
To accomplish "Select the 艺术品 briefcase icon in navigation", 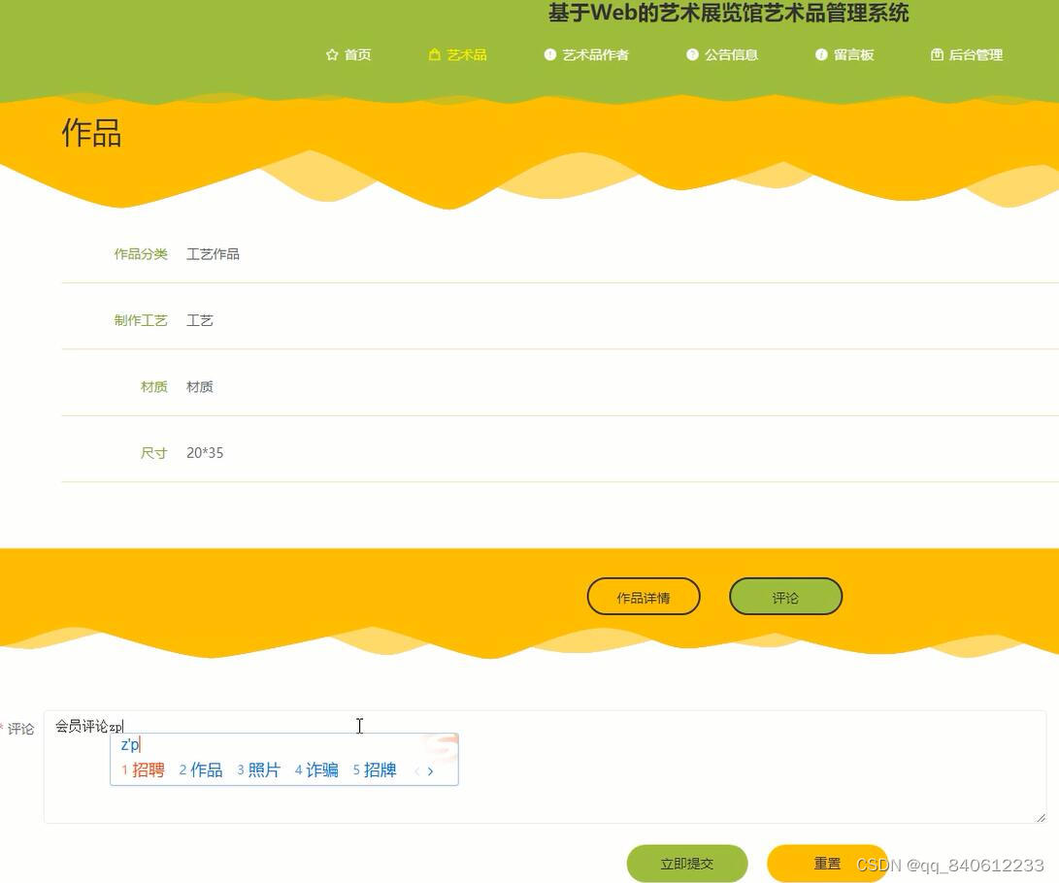I will pyautogui.click(x=433, y=54).
